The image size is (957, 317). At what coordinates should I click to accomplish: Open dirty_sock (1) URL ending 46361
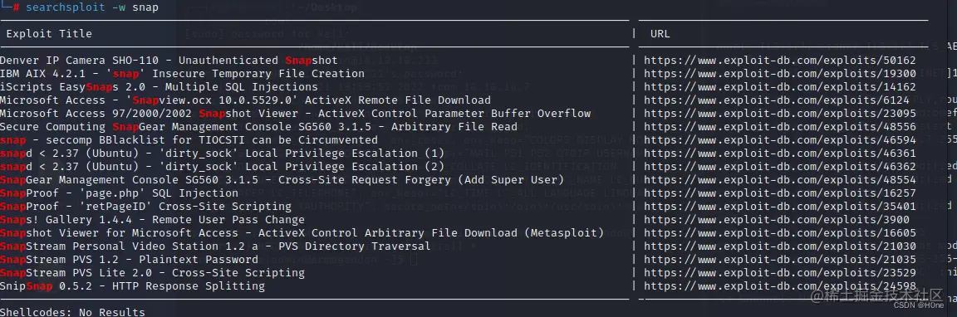click(x=780, y=154)
